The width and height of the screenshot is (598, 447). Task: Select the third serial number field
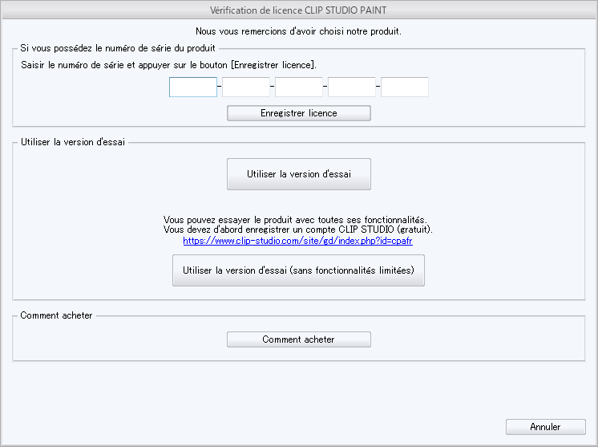pos(299,87)
